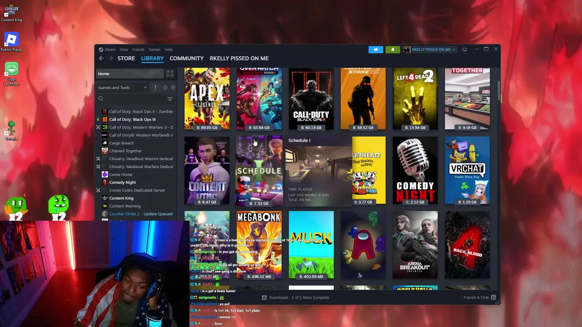Image resolution: width=582 pixels, height=327 pixels.
Task: Select Call of Duty: Black Ops III in list
Action: (x=136, y=119)
